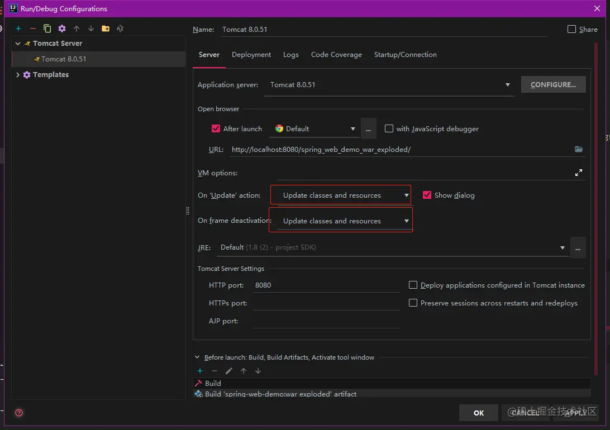Click the HTTPs port input field
The image size is (610, 430).
[326, 303]
